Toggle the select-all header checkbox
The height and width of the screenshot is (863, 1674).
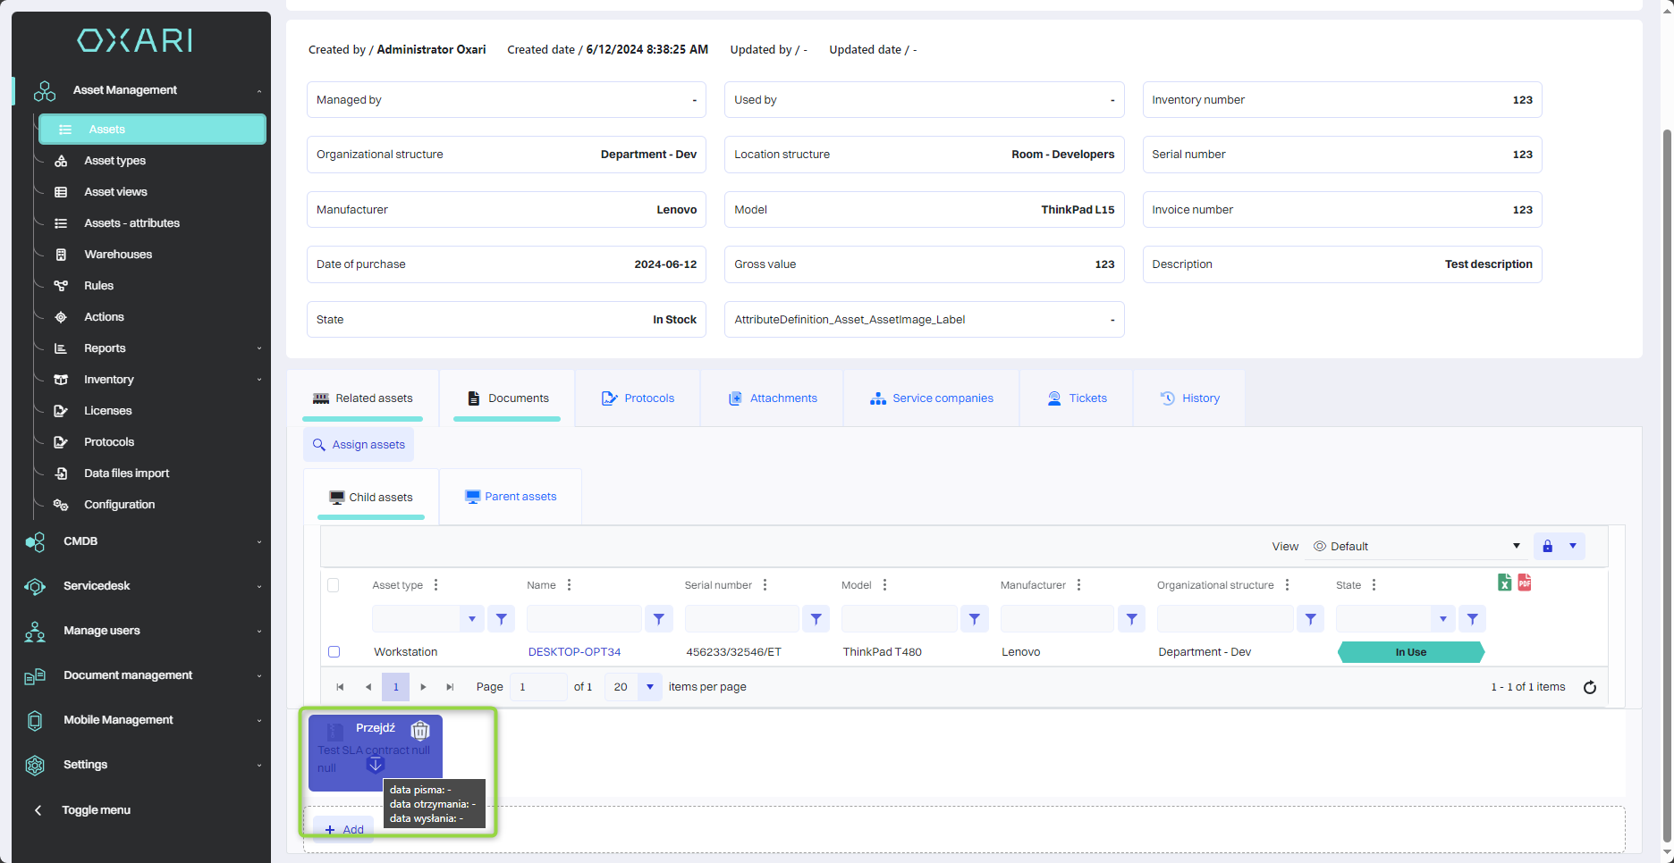click(x=334, y=585)
